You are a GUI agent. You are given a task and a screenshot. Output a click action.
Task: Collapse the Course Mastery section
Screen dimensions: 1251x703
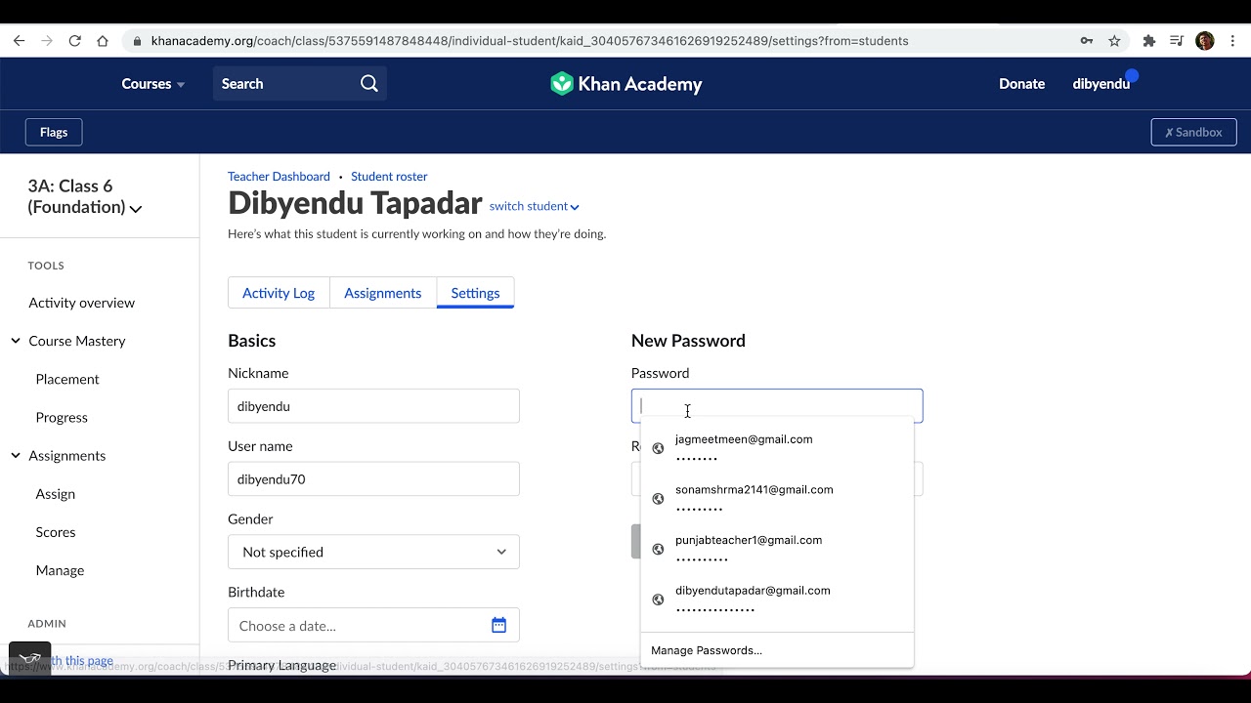(x=16, y=341)
